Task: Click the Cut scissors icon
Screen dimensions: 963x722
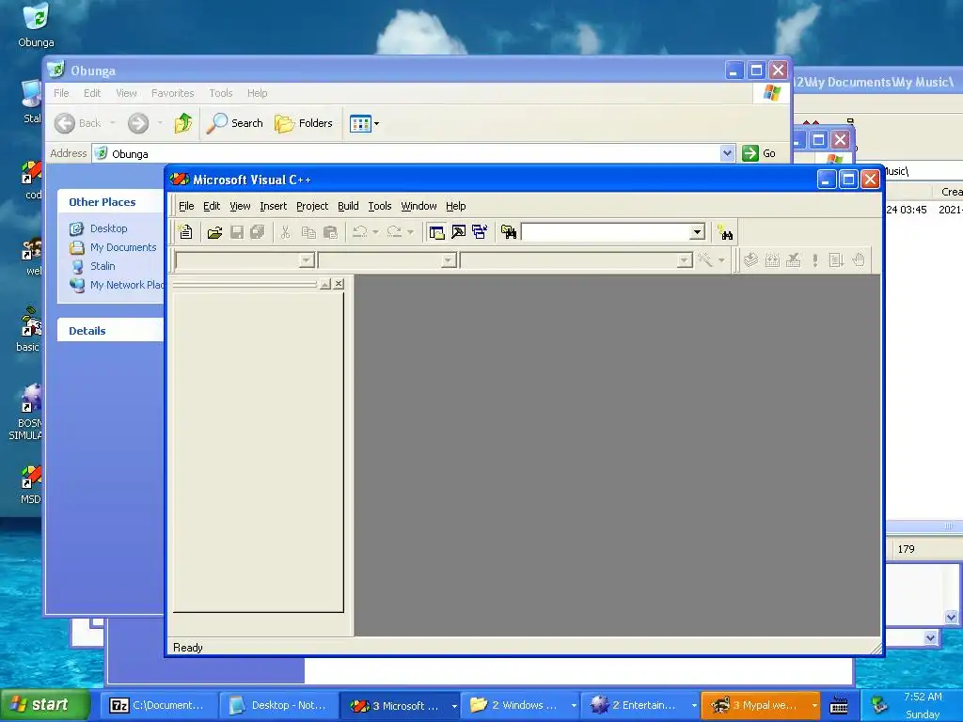Action: coord(285,232)
